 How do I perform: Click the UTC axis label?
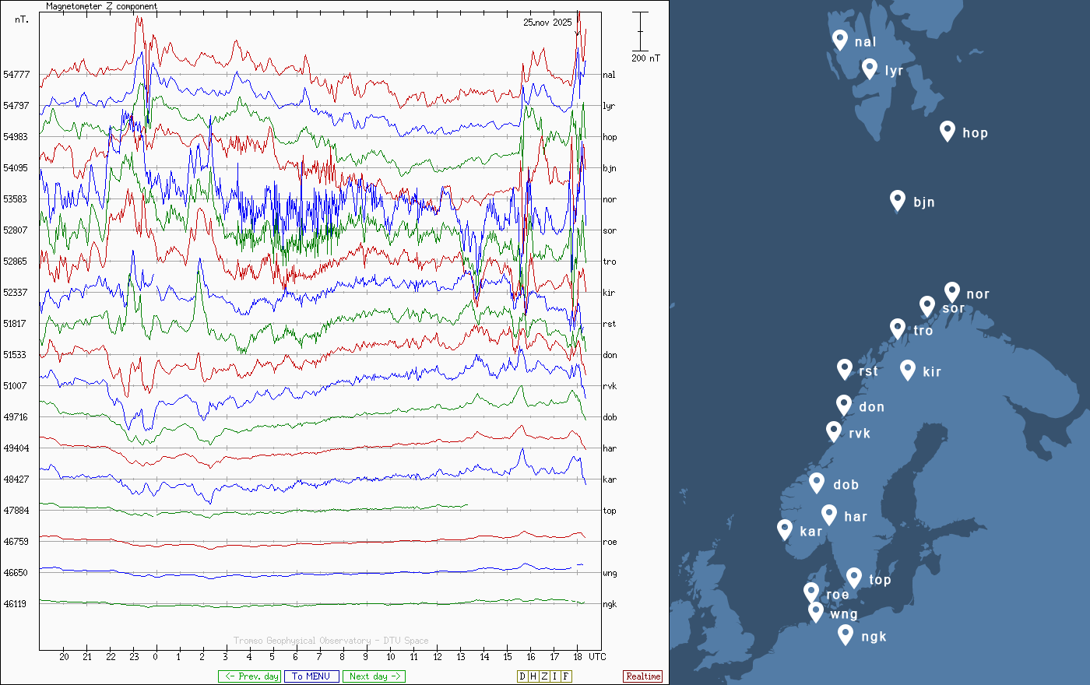coord(597,657)
